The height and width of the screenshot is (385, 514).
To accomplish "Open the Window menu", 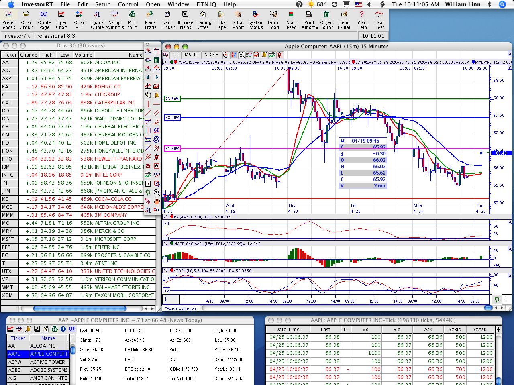I will pos(178,4).
